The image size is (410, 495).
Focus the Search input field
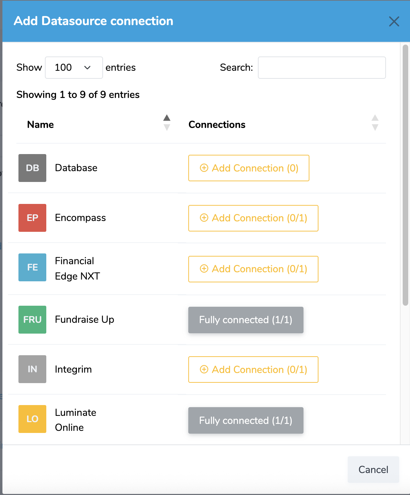(x=322, y=68)
